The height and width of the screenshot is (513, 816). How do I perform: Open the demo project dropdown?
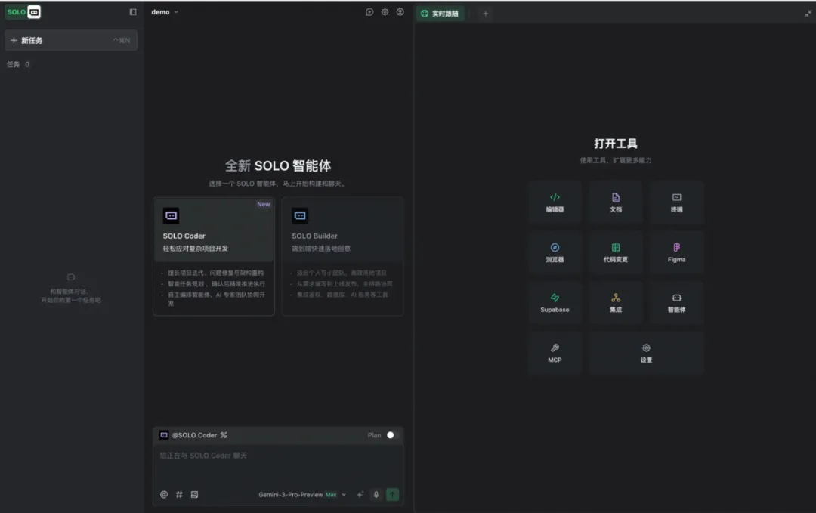coord(165,12)
